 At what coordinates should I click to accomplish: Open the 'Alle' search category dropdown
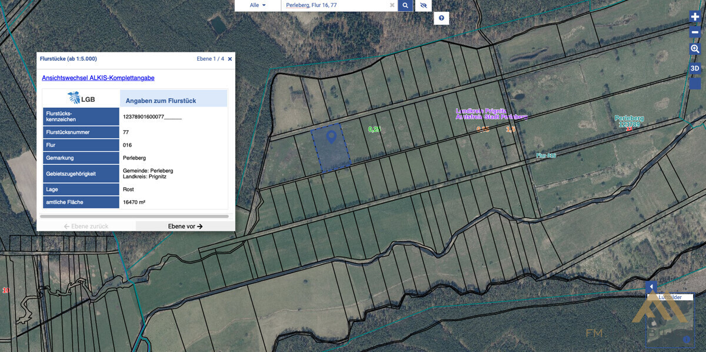tap(258, 5)
